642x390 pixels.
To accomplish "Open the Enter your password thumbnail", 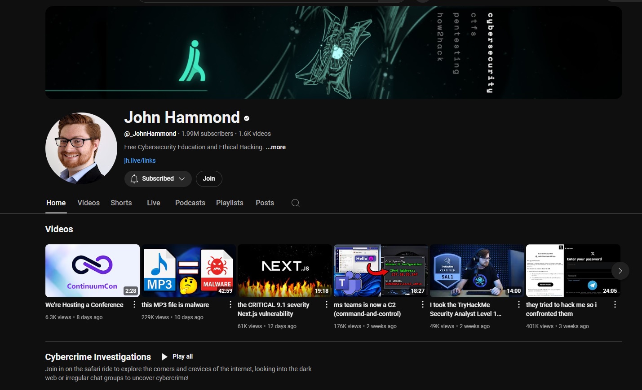I will click(573, 271).
